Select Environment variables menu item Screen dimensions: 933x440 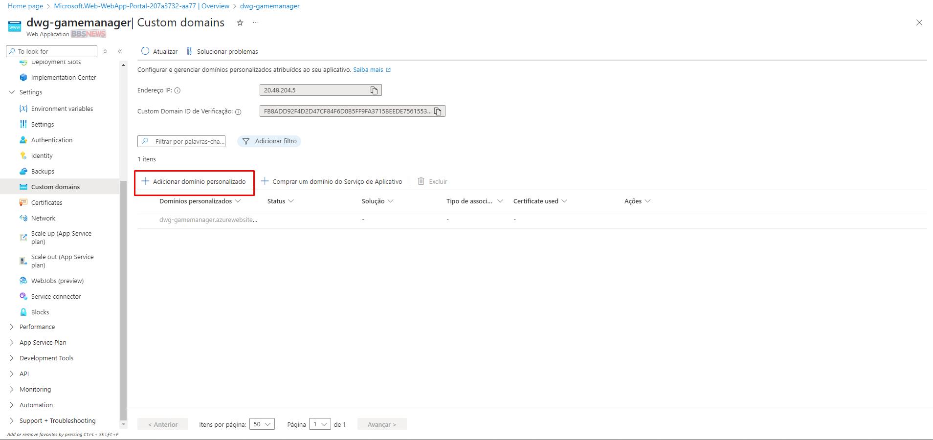[62, 109]
